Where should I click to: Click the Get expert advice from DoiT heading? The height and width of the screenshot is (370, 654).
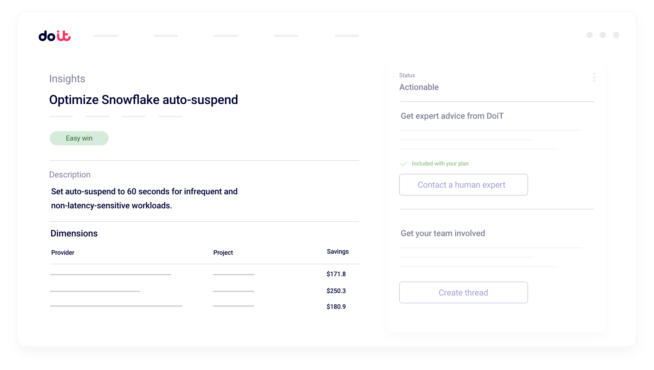pos(452,116)
